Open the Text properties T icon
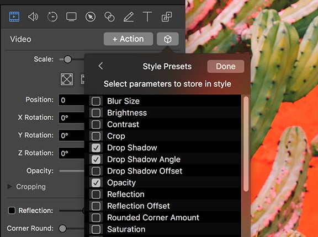This screenshot has width=318, height=237. (x=147, y=17)
